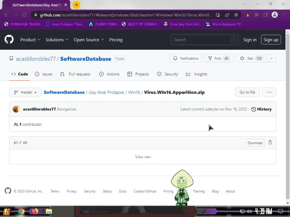The width and height of the screenshot is (290, 217).
Task: Open the About footer link
Action: tap(230, 191)
